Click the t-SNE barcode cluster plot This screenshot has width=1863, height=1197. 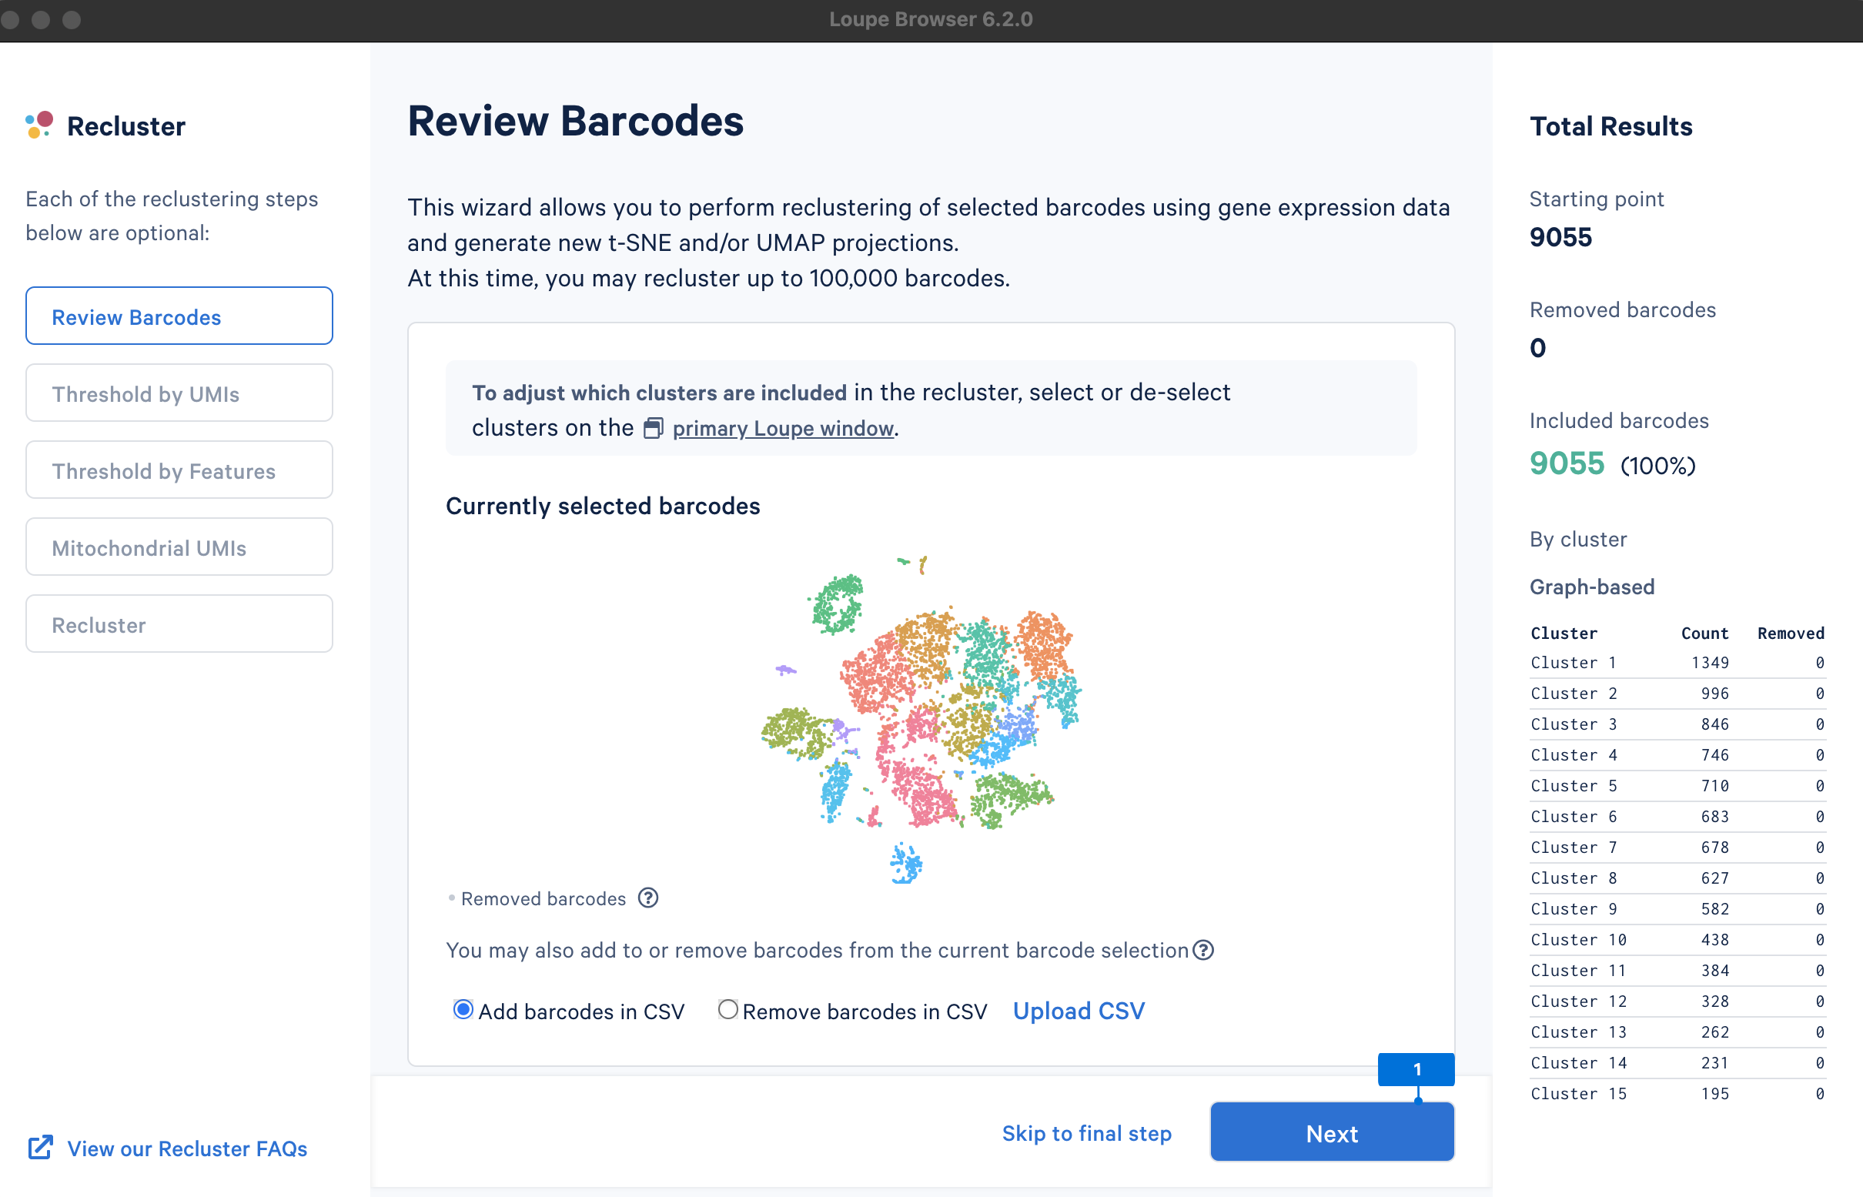pyautogui.click(x=921, y=719)
